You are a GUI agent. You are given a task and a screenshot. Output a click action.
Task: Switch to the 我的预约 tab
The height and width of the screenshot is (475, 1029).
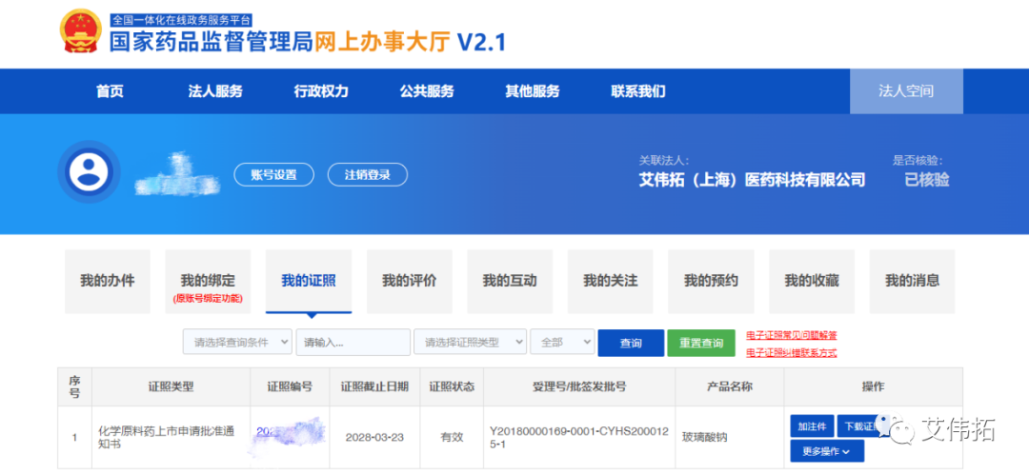(x=711, y=281)
